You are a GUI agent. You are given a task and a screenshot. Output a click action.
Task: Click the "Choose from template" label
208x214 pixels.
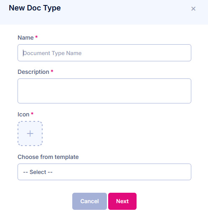pos(48,157)
